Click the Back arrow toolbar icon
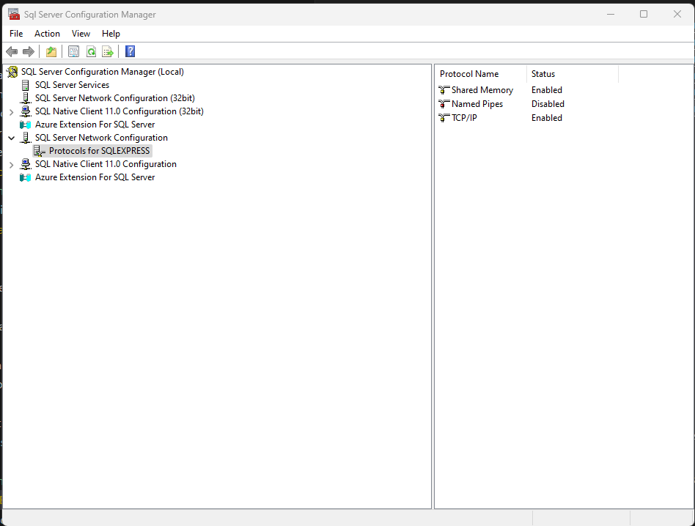695x526 pixels. coord(12,52)
